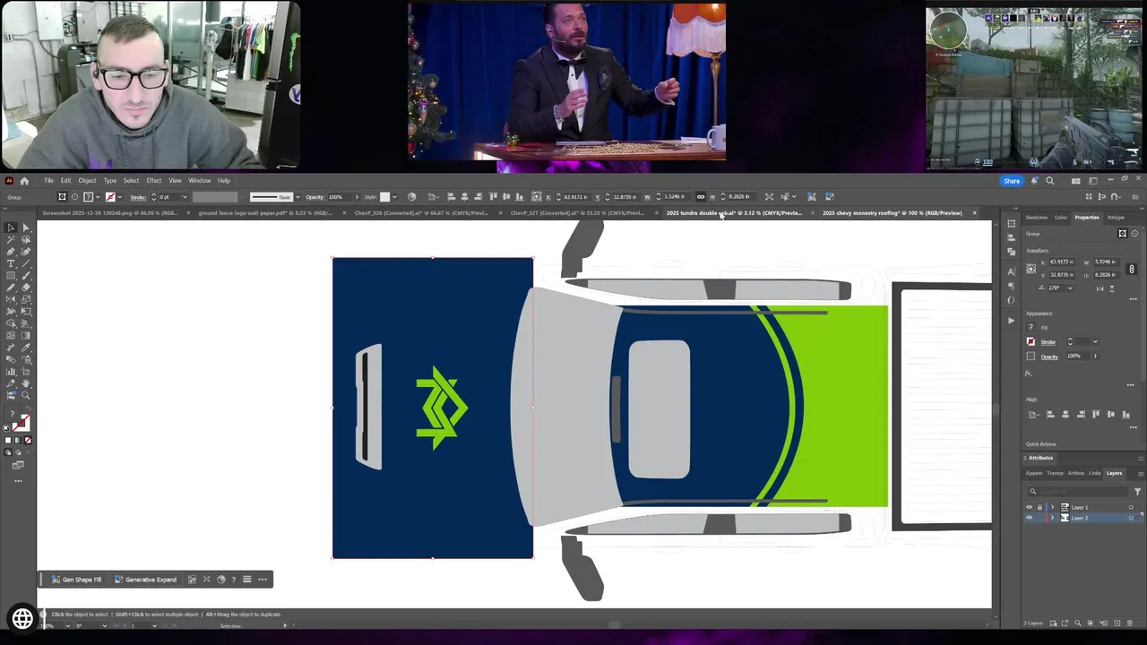Screen dimensions: 1147x645
Task: Switch to ground fence logo wall paper document tab
Action: coord(265,213)
